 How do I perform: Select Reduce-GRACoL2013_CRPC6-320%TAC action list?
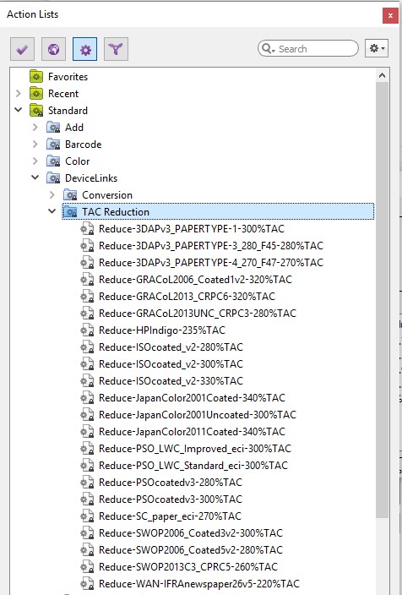point(187,297)
